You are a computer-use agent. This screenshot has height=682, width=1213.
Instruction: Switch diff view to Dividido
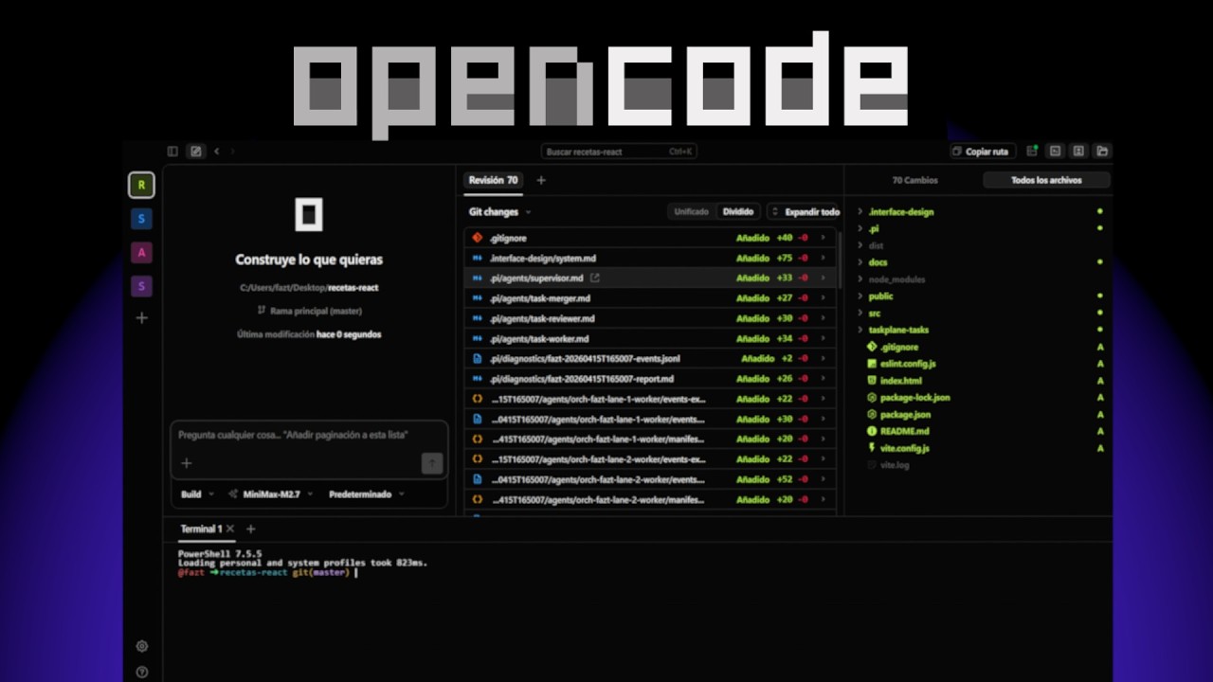pos(738,212)
